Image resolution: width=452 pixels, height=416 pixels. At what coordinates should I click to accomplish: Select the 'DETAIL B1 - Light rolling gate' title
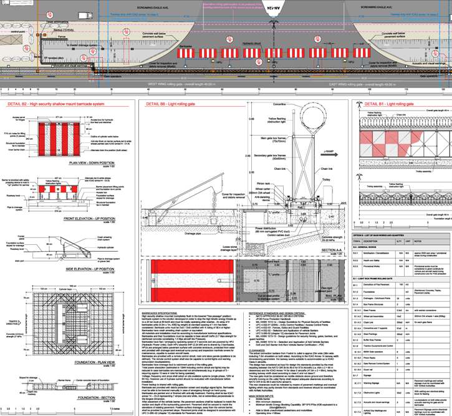click(x=389, y=104)
